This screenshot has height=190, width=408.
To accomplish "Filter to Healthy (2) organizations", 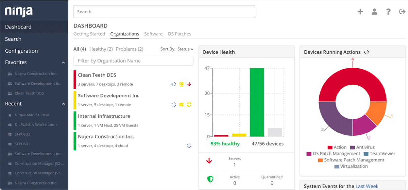I will coord(101,49).
